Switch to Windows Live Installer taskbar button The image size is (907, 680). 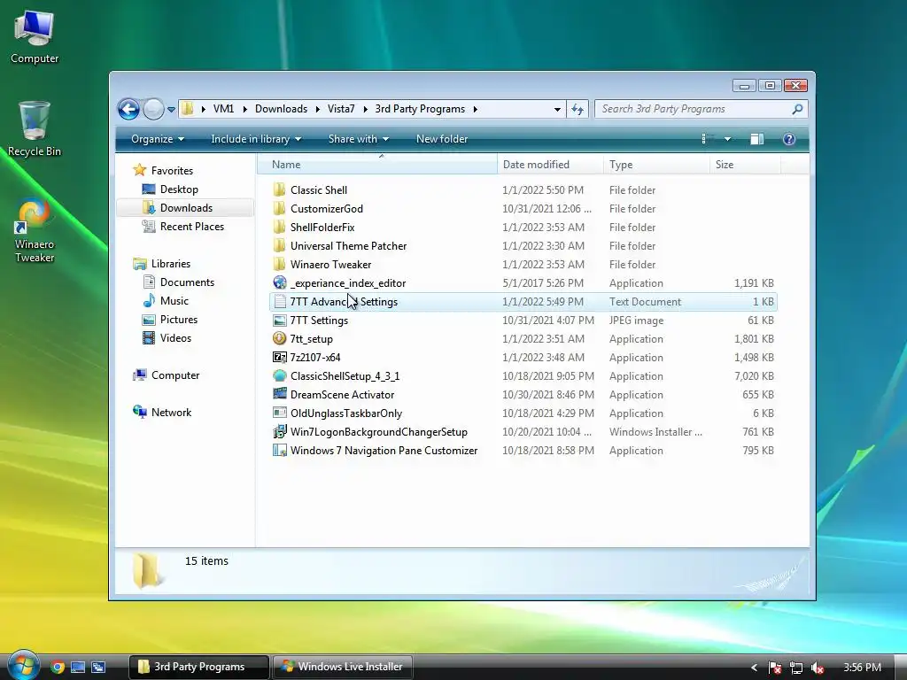pyautogui.click(x=343, y=667)
